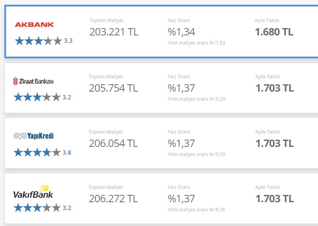Select Ziraat's total cost 205.754 TL
The image size is (318, 226).
pyautogui.click(x=113, y=88)
